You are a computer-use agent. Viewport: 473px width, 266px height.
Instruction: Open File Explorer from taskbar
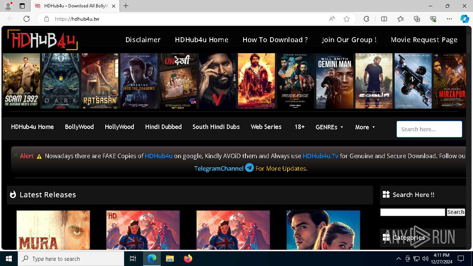coord(170,259)
